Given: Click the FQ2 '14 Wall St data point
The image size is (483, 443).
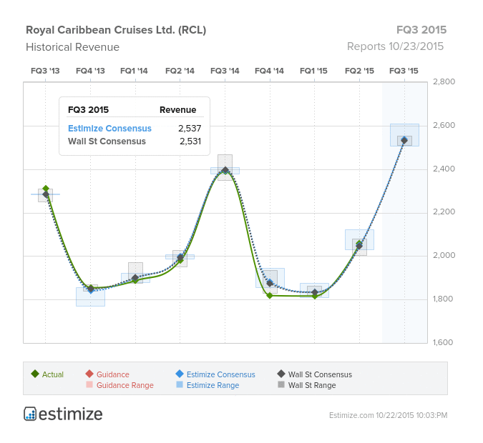Looking at the screenshot, I should point(180,257).
